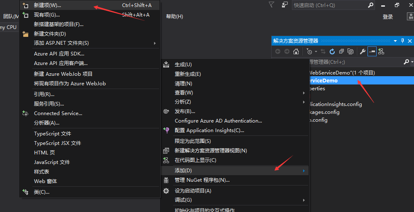Choose 发布(B)... in the context menu
The width and height of the screenshot is (414, 212).
click(235, 111)
